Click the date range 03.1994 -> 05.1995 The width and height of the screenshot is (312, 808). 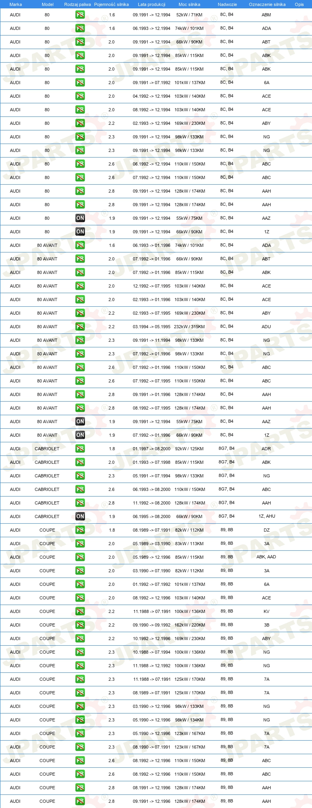pyautogui.click(x=152, y=327)
